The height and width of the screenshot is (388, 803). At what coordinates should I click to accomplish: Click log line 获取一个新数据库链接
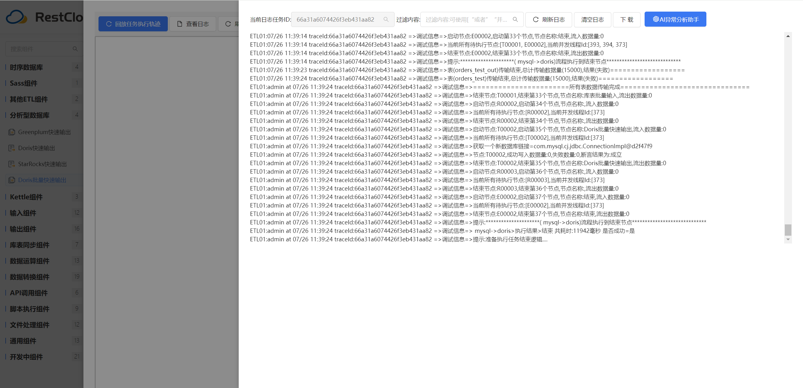451,146
